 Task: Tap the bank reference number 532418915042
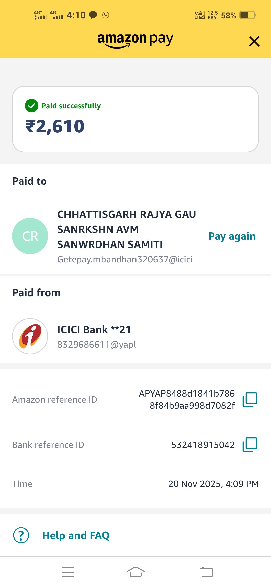click(203, 445)
